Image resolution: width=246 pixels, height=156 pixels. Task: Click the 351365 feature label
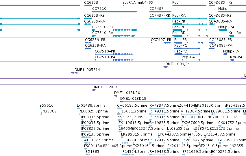pos(92,152)
